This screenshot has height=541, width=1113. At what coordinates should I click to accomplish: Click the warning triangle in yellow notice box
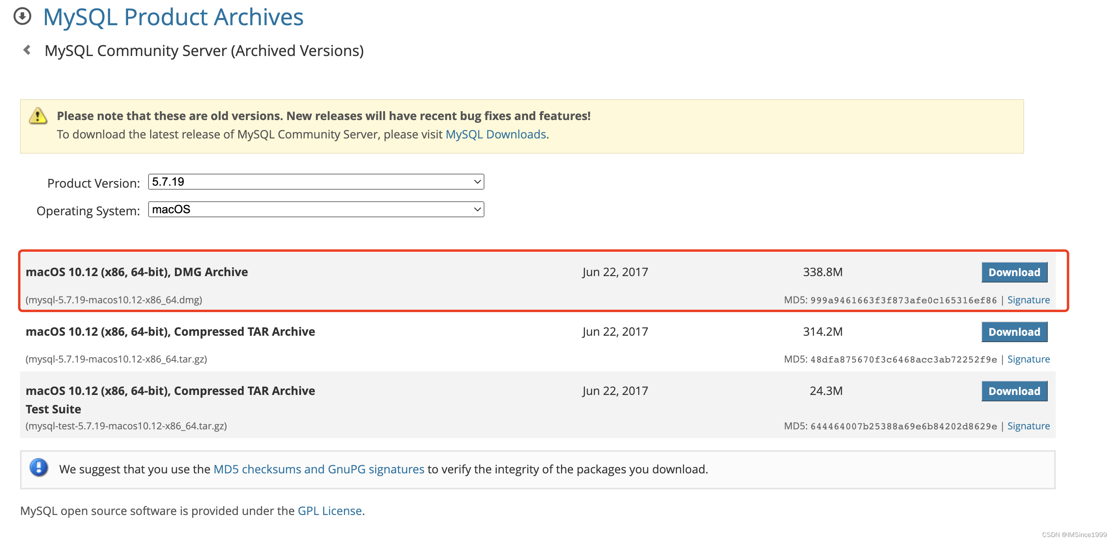[37, 116]
